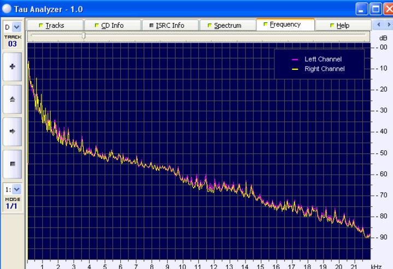
Task: Click the -50 dB axis label
Action: [382, 153]
